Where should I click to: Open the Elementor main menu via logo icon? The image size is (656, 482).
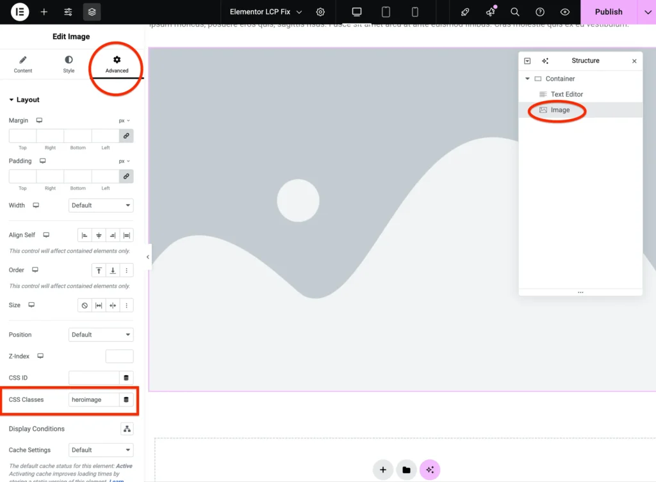pos(19,12)
